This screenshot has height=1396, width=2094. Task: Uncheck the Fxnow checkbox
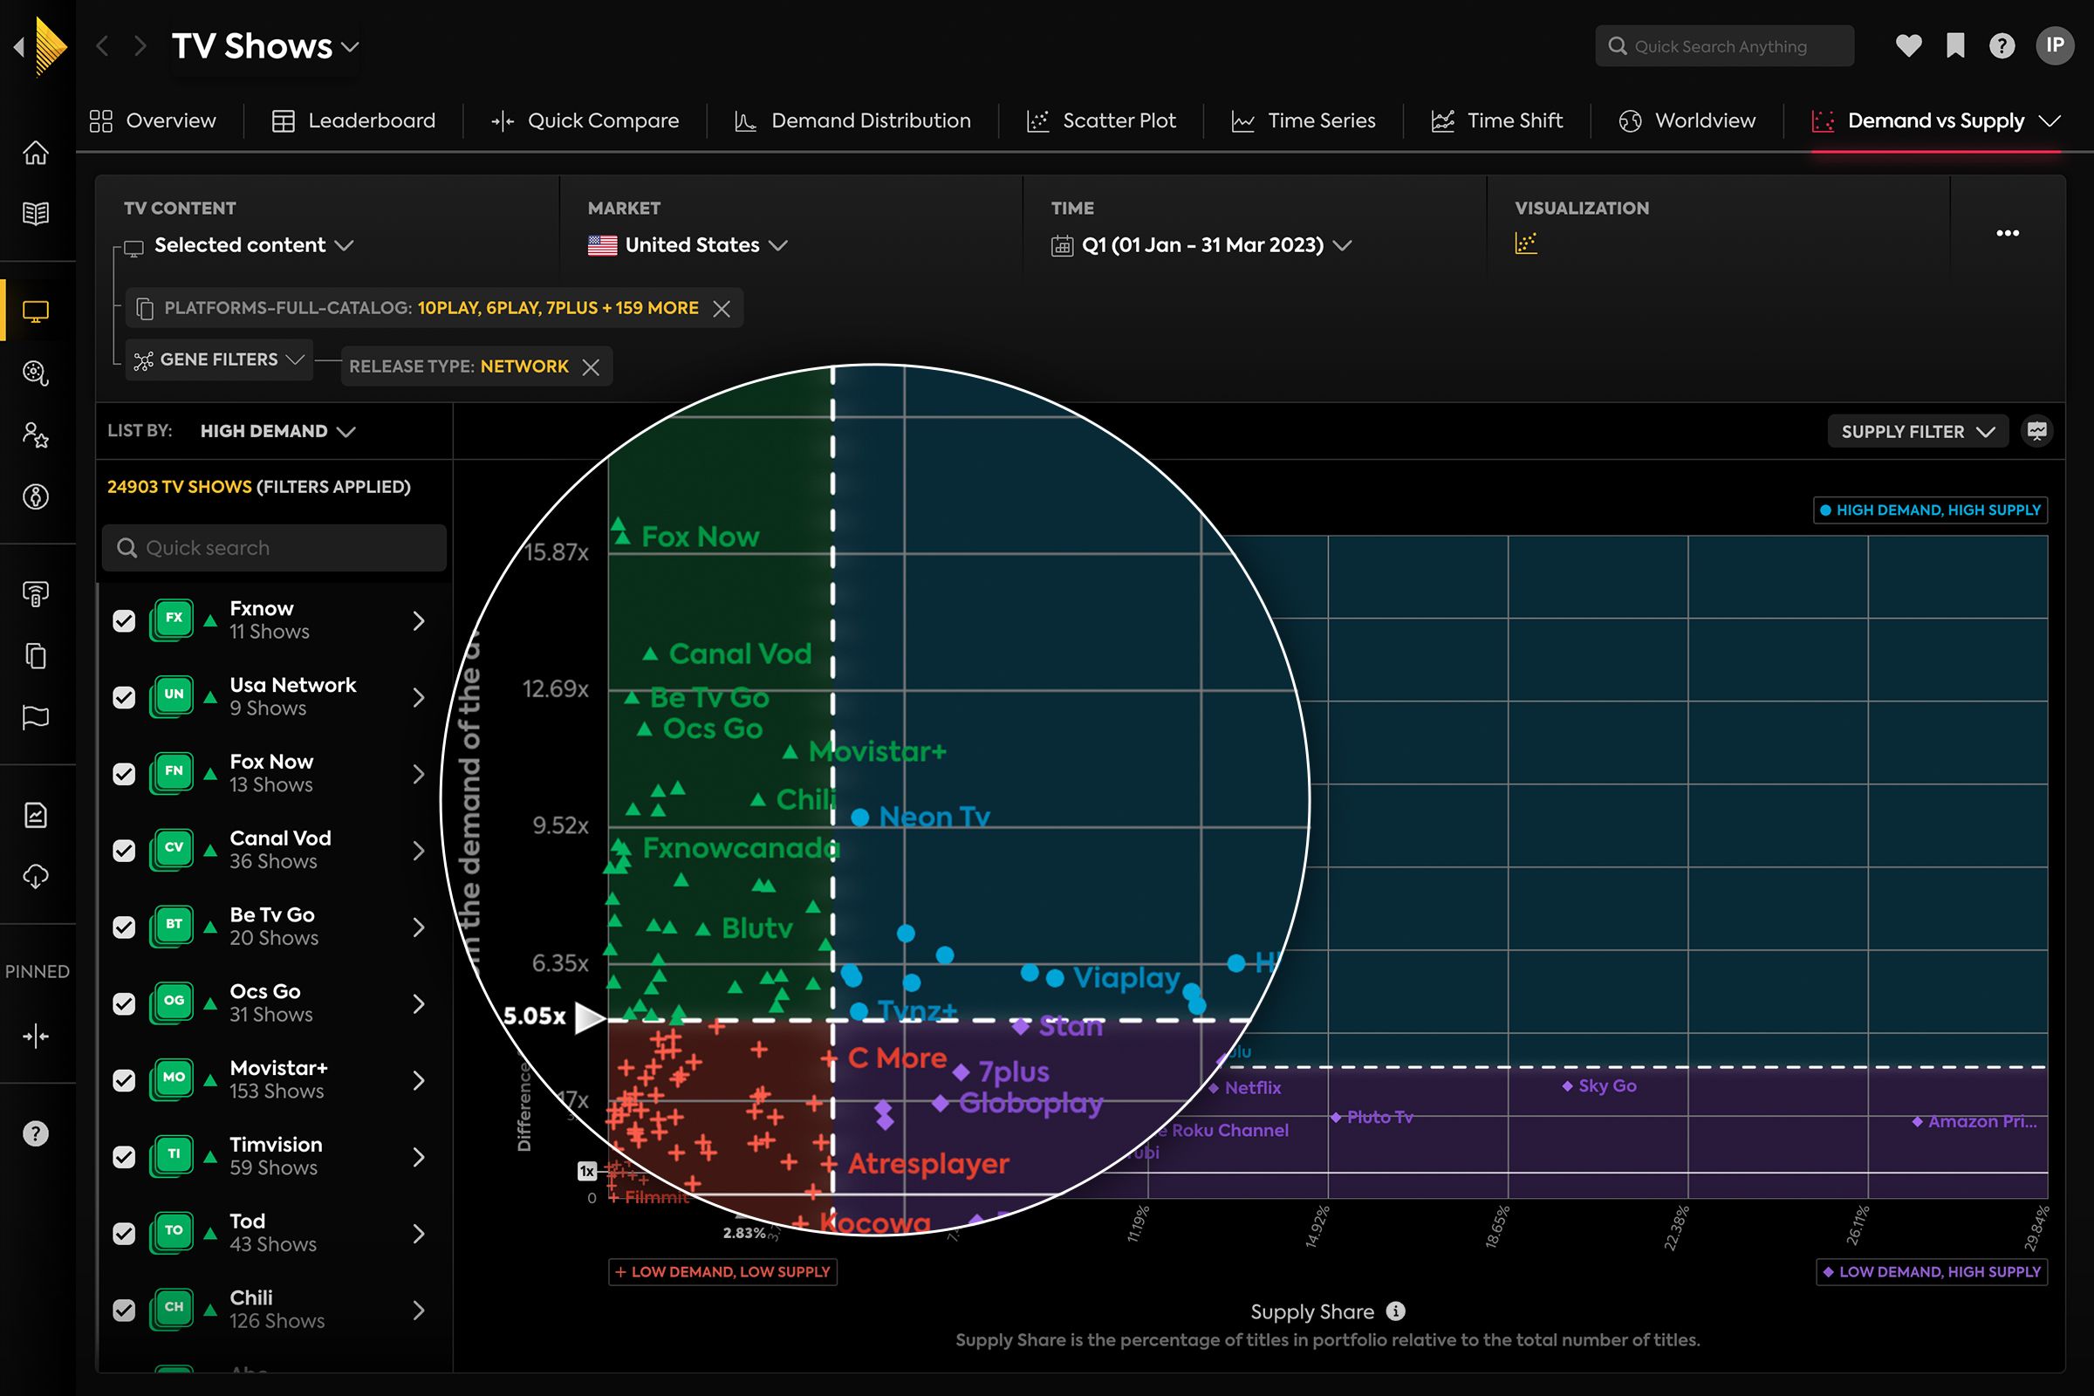coord(124,620)
